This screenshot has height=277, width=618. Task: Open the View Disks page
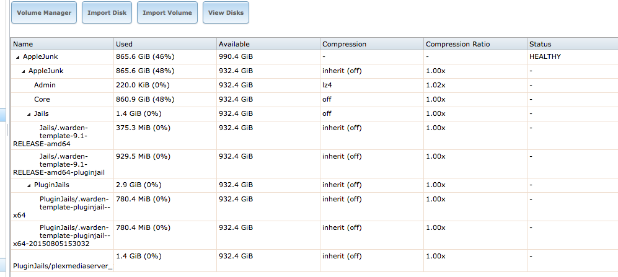(226, 12)
